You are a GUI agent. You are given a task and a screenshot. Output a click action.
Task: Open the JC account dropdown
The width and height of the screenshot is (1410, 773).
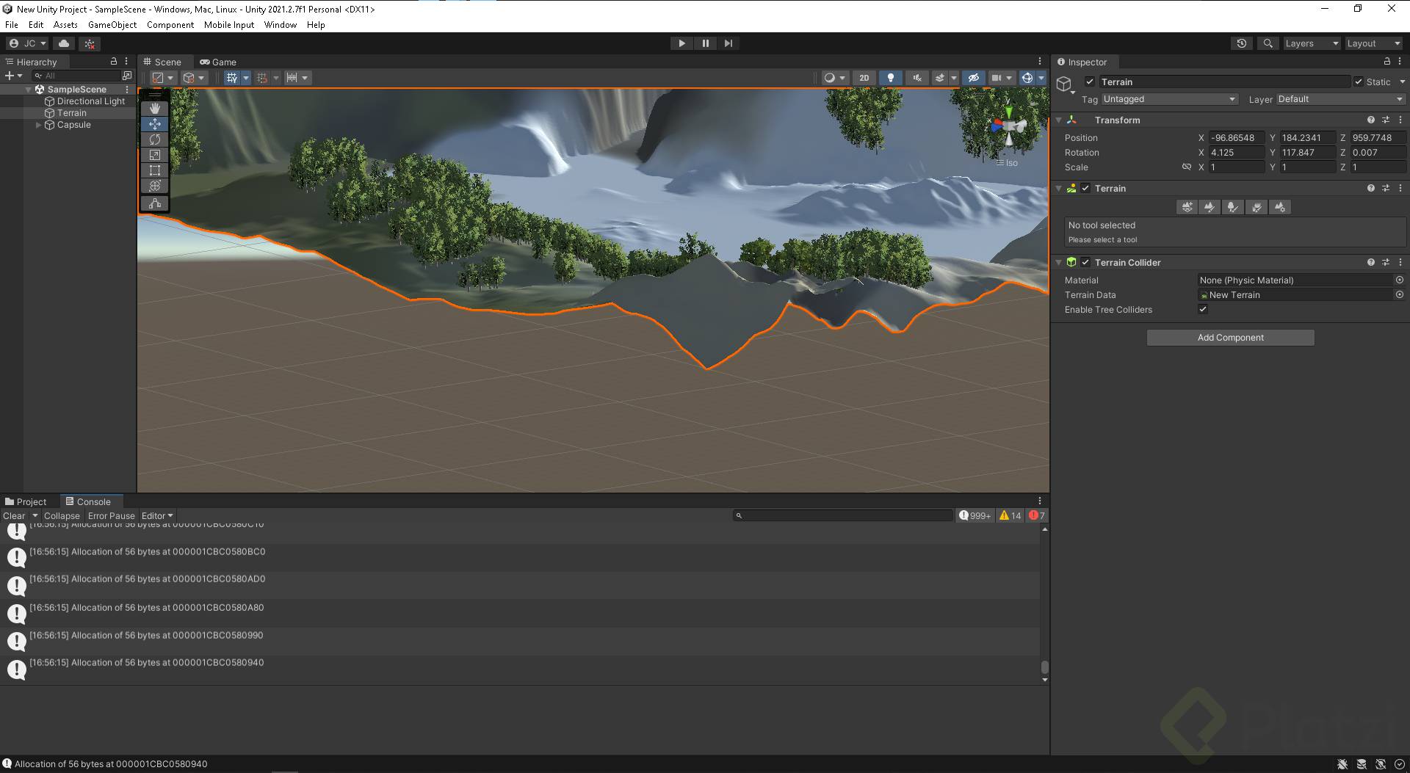pyautogui.click(x=27, y=43)
